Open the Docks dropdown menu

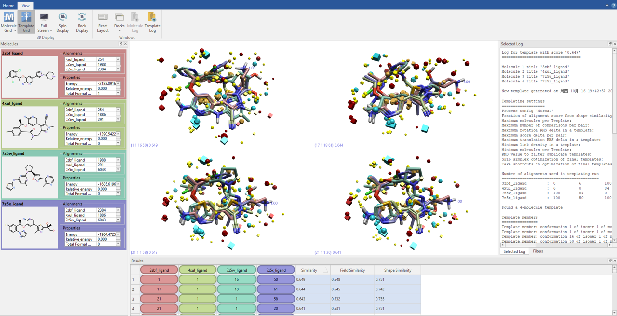point(119,30)
